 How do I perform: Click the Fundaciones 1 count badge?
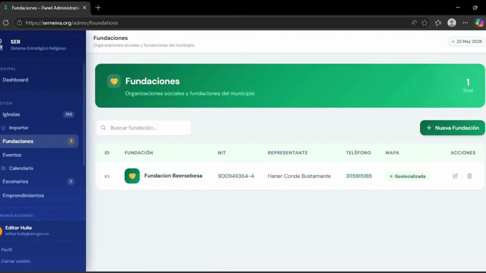tap(71, 141)
